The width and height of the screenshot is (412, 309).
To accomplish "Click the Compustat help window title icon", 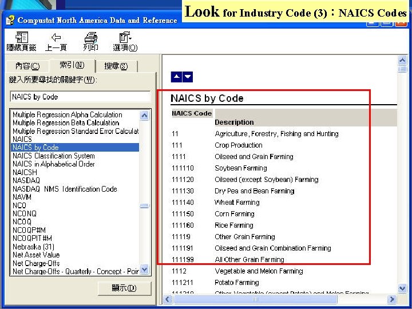I will [10, 20].
